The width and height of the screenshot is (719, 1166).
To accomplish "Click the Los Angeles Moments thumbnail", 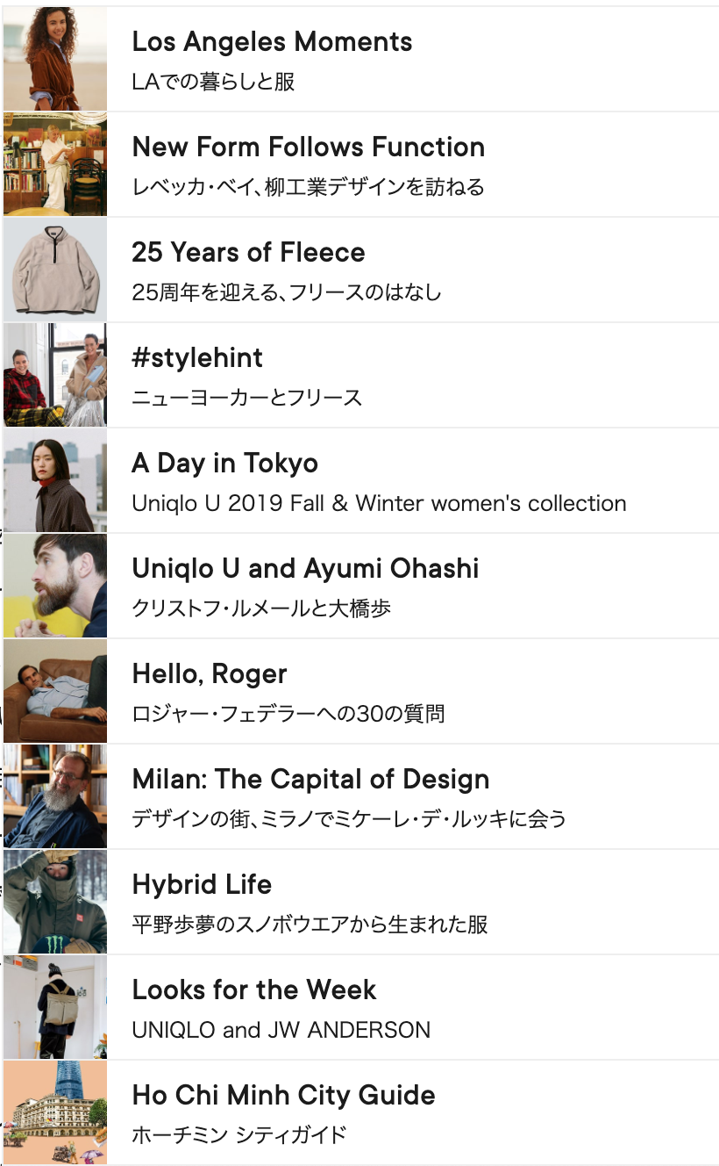I will click(x=54, y=59).
